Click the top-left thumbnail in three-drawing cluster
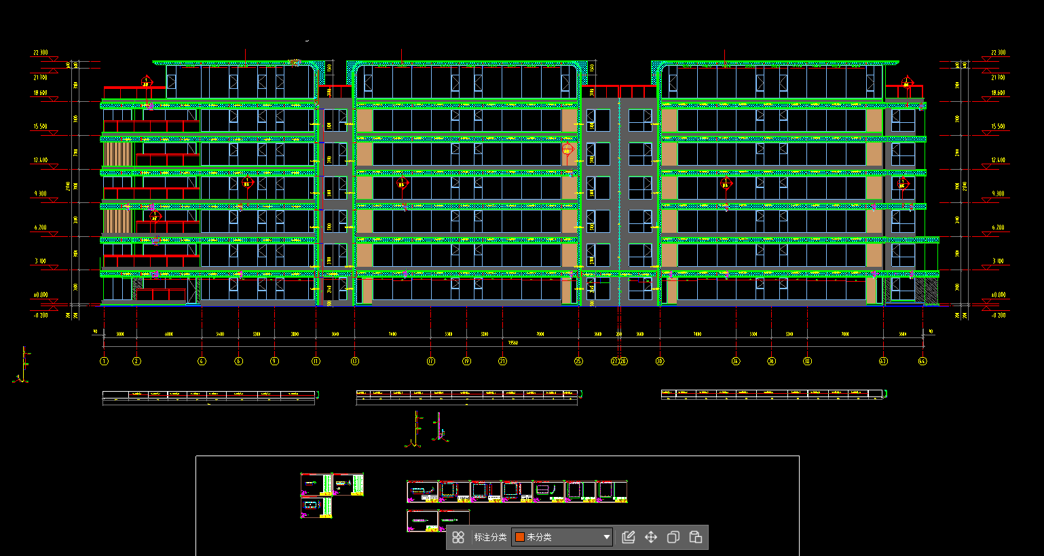 316,485
